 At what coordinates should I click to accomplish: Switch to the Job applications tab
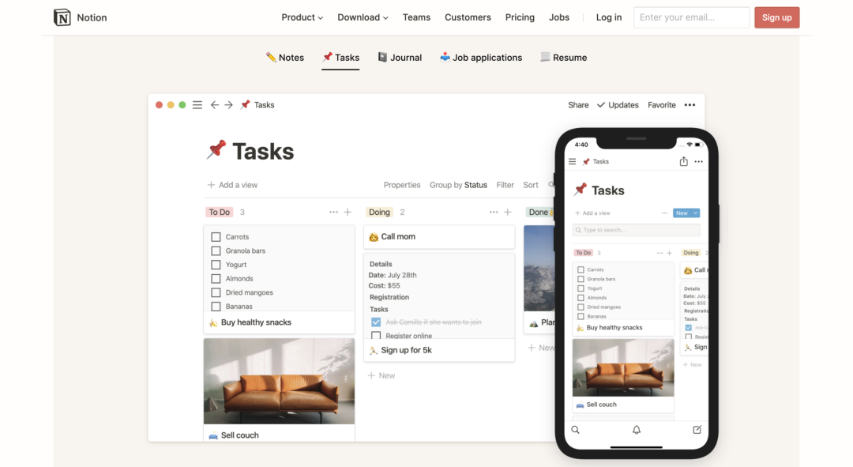tap(481, 58)
